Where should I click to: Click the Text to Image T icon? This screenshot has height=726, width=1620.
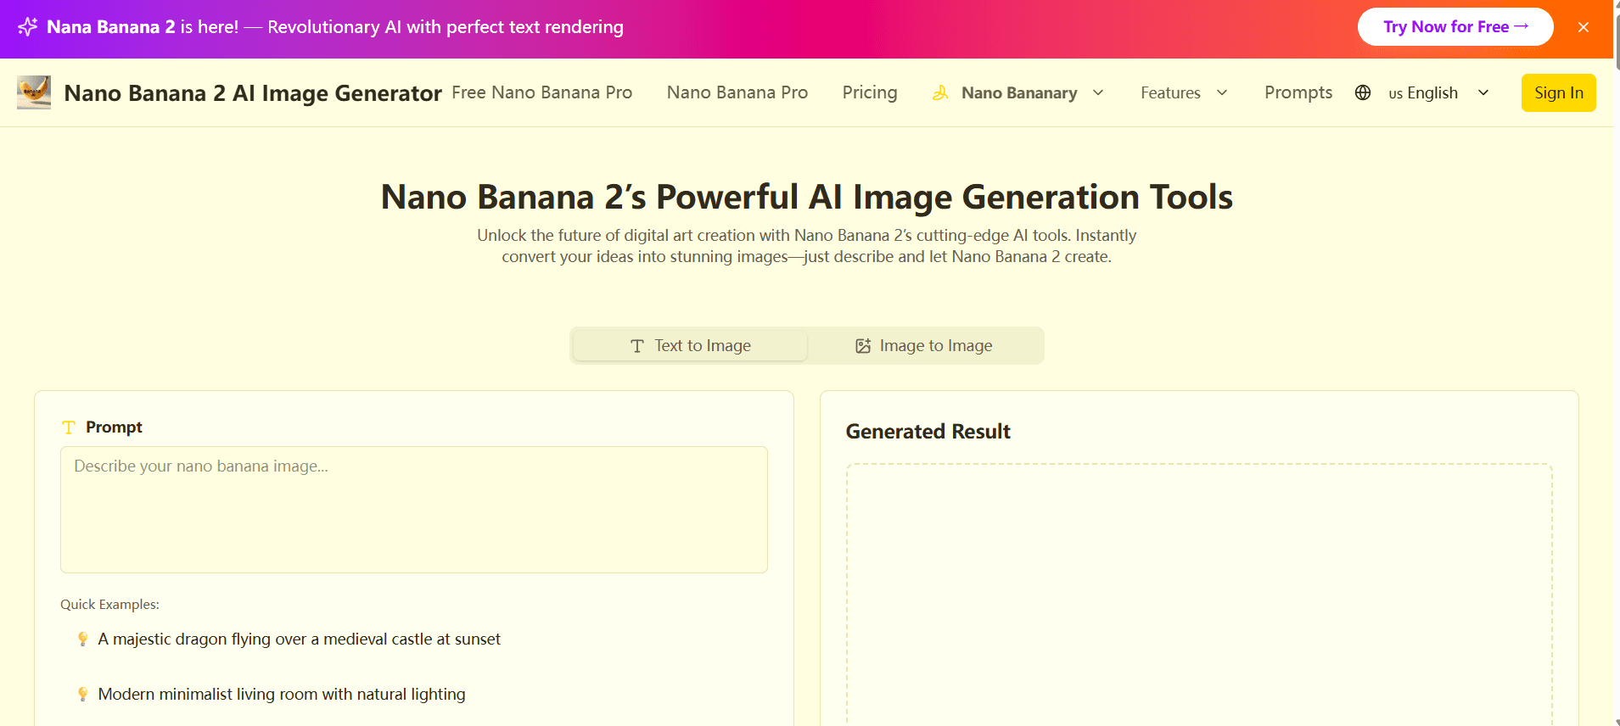coord(637,346)
